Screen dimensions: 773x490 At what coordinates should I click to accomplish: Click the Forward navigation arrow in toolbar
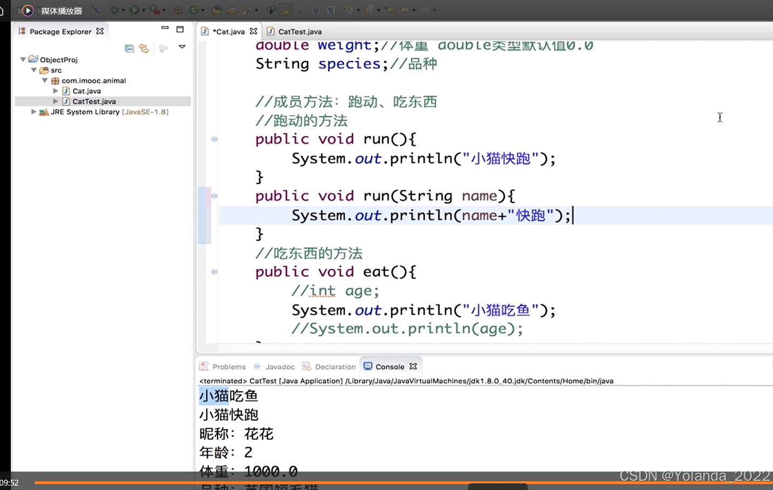click(425, 10)
